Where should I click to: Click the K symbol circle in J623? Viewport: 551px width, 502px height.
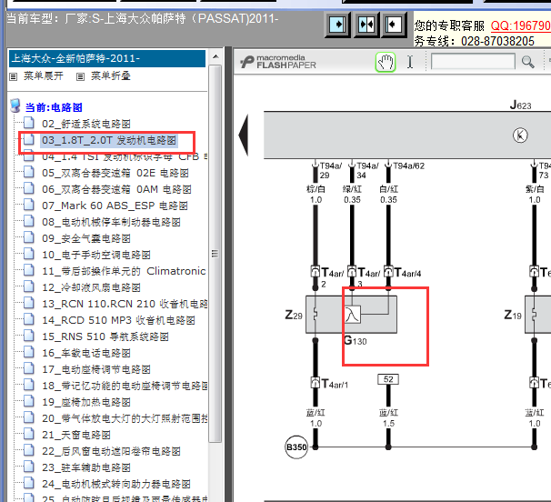click(520, 136)
